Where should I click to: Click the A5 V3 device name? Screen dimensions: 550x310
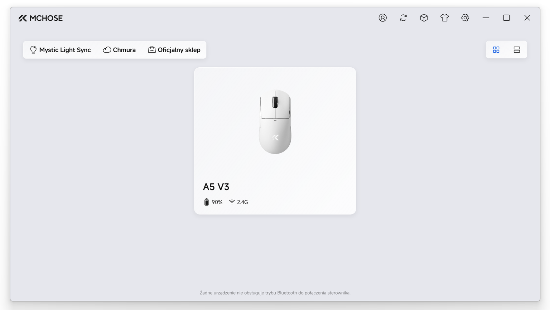coord(216,187)
